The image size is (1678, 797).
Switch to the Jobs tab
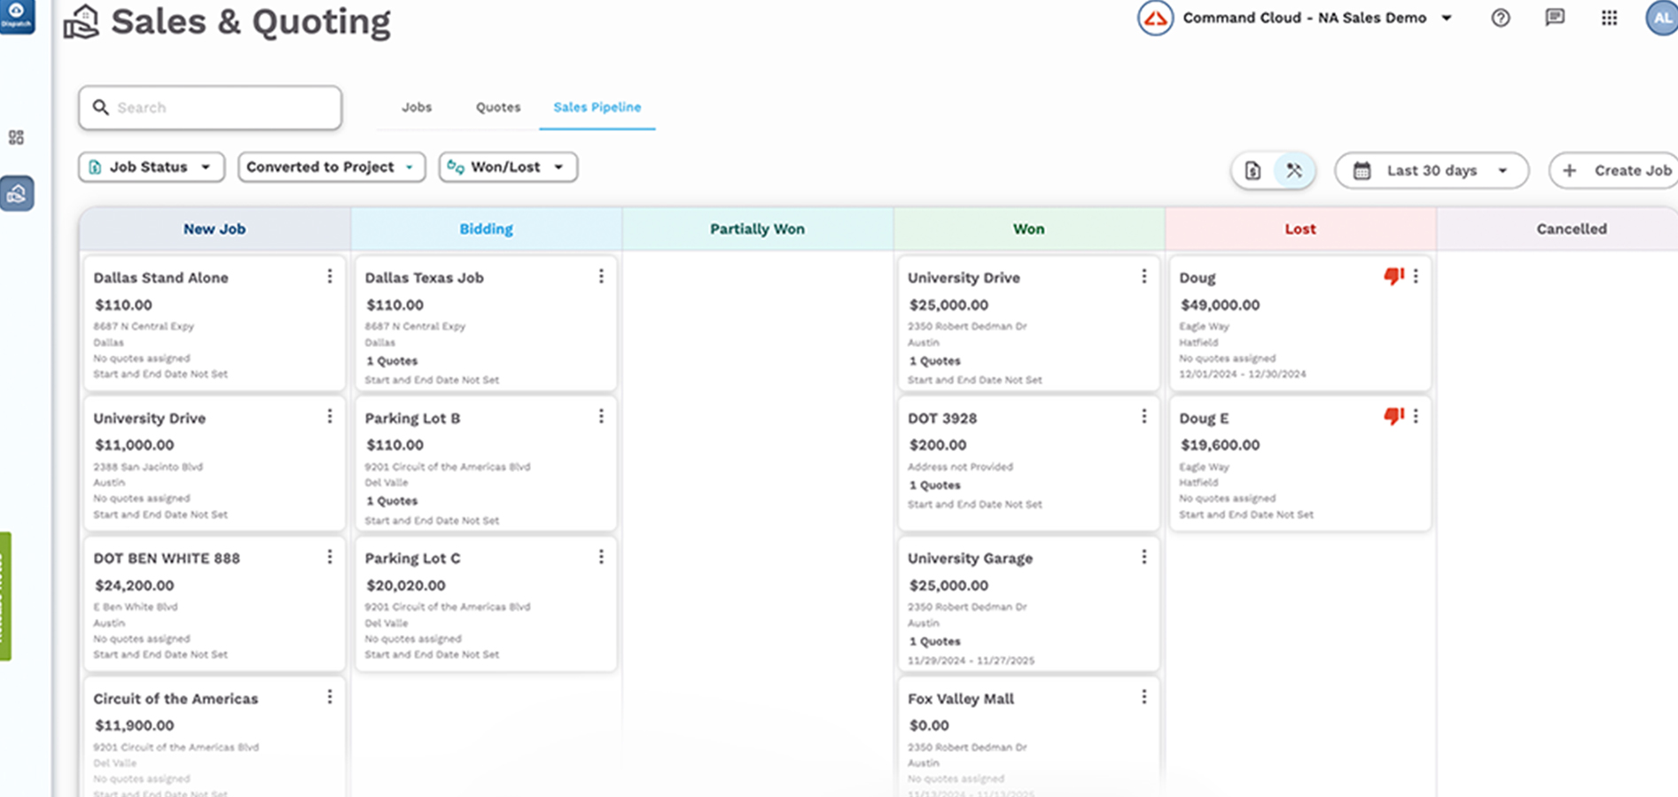point(417,107)
